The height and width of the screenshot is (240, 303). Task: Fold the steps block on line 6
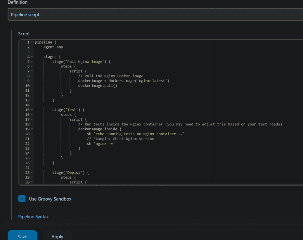tap(32, 66)
